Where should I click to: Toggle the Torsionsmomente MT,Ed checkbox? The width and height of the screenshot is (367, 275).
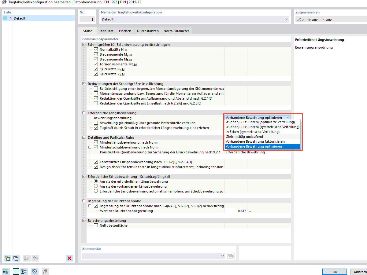(96, 64)
